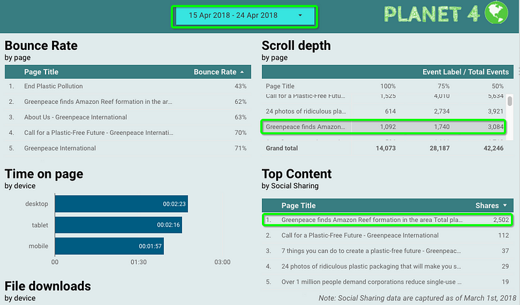Select 7 things you can do row
The height and width of the screenshot is (305, 520).
(387, 251)
